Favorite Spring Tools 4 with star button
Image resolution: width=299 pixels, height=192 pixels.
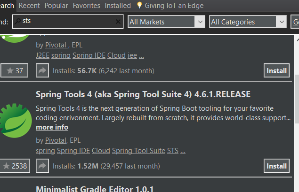pyautogui.click(x=14, y=166)
